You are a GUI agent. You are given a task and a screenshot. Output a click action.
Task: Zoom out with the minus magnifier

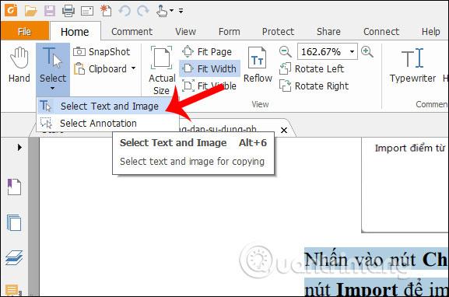(285, 52)
